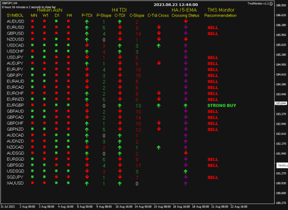Viewport: 288px width, 210px height.
Task: Click the Recommendation column header
Action: coord(220,15)
